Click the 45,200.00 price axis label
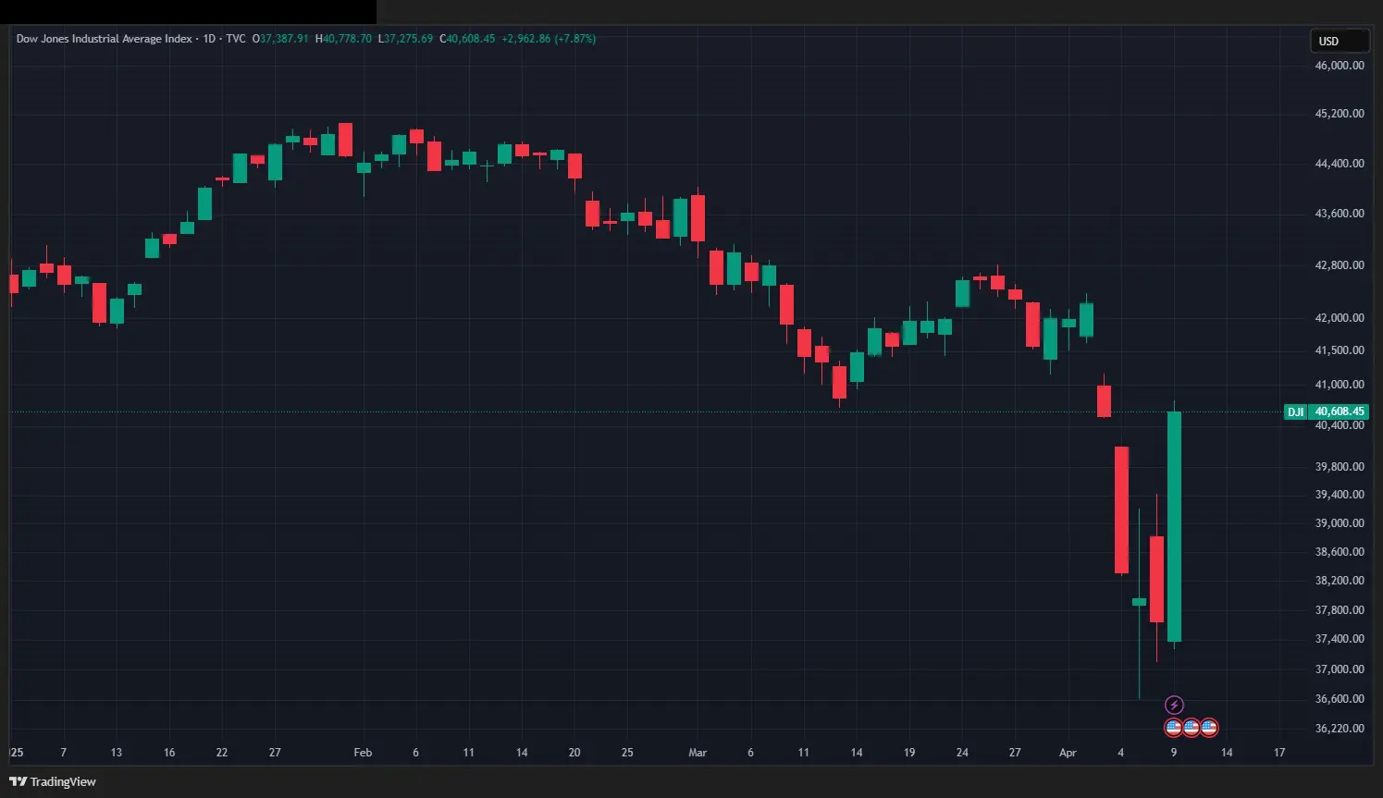 (x=1340, y=114)
